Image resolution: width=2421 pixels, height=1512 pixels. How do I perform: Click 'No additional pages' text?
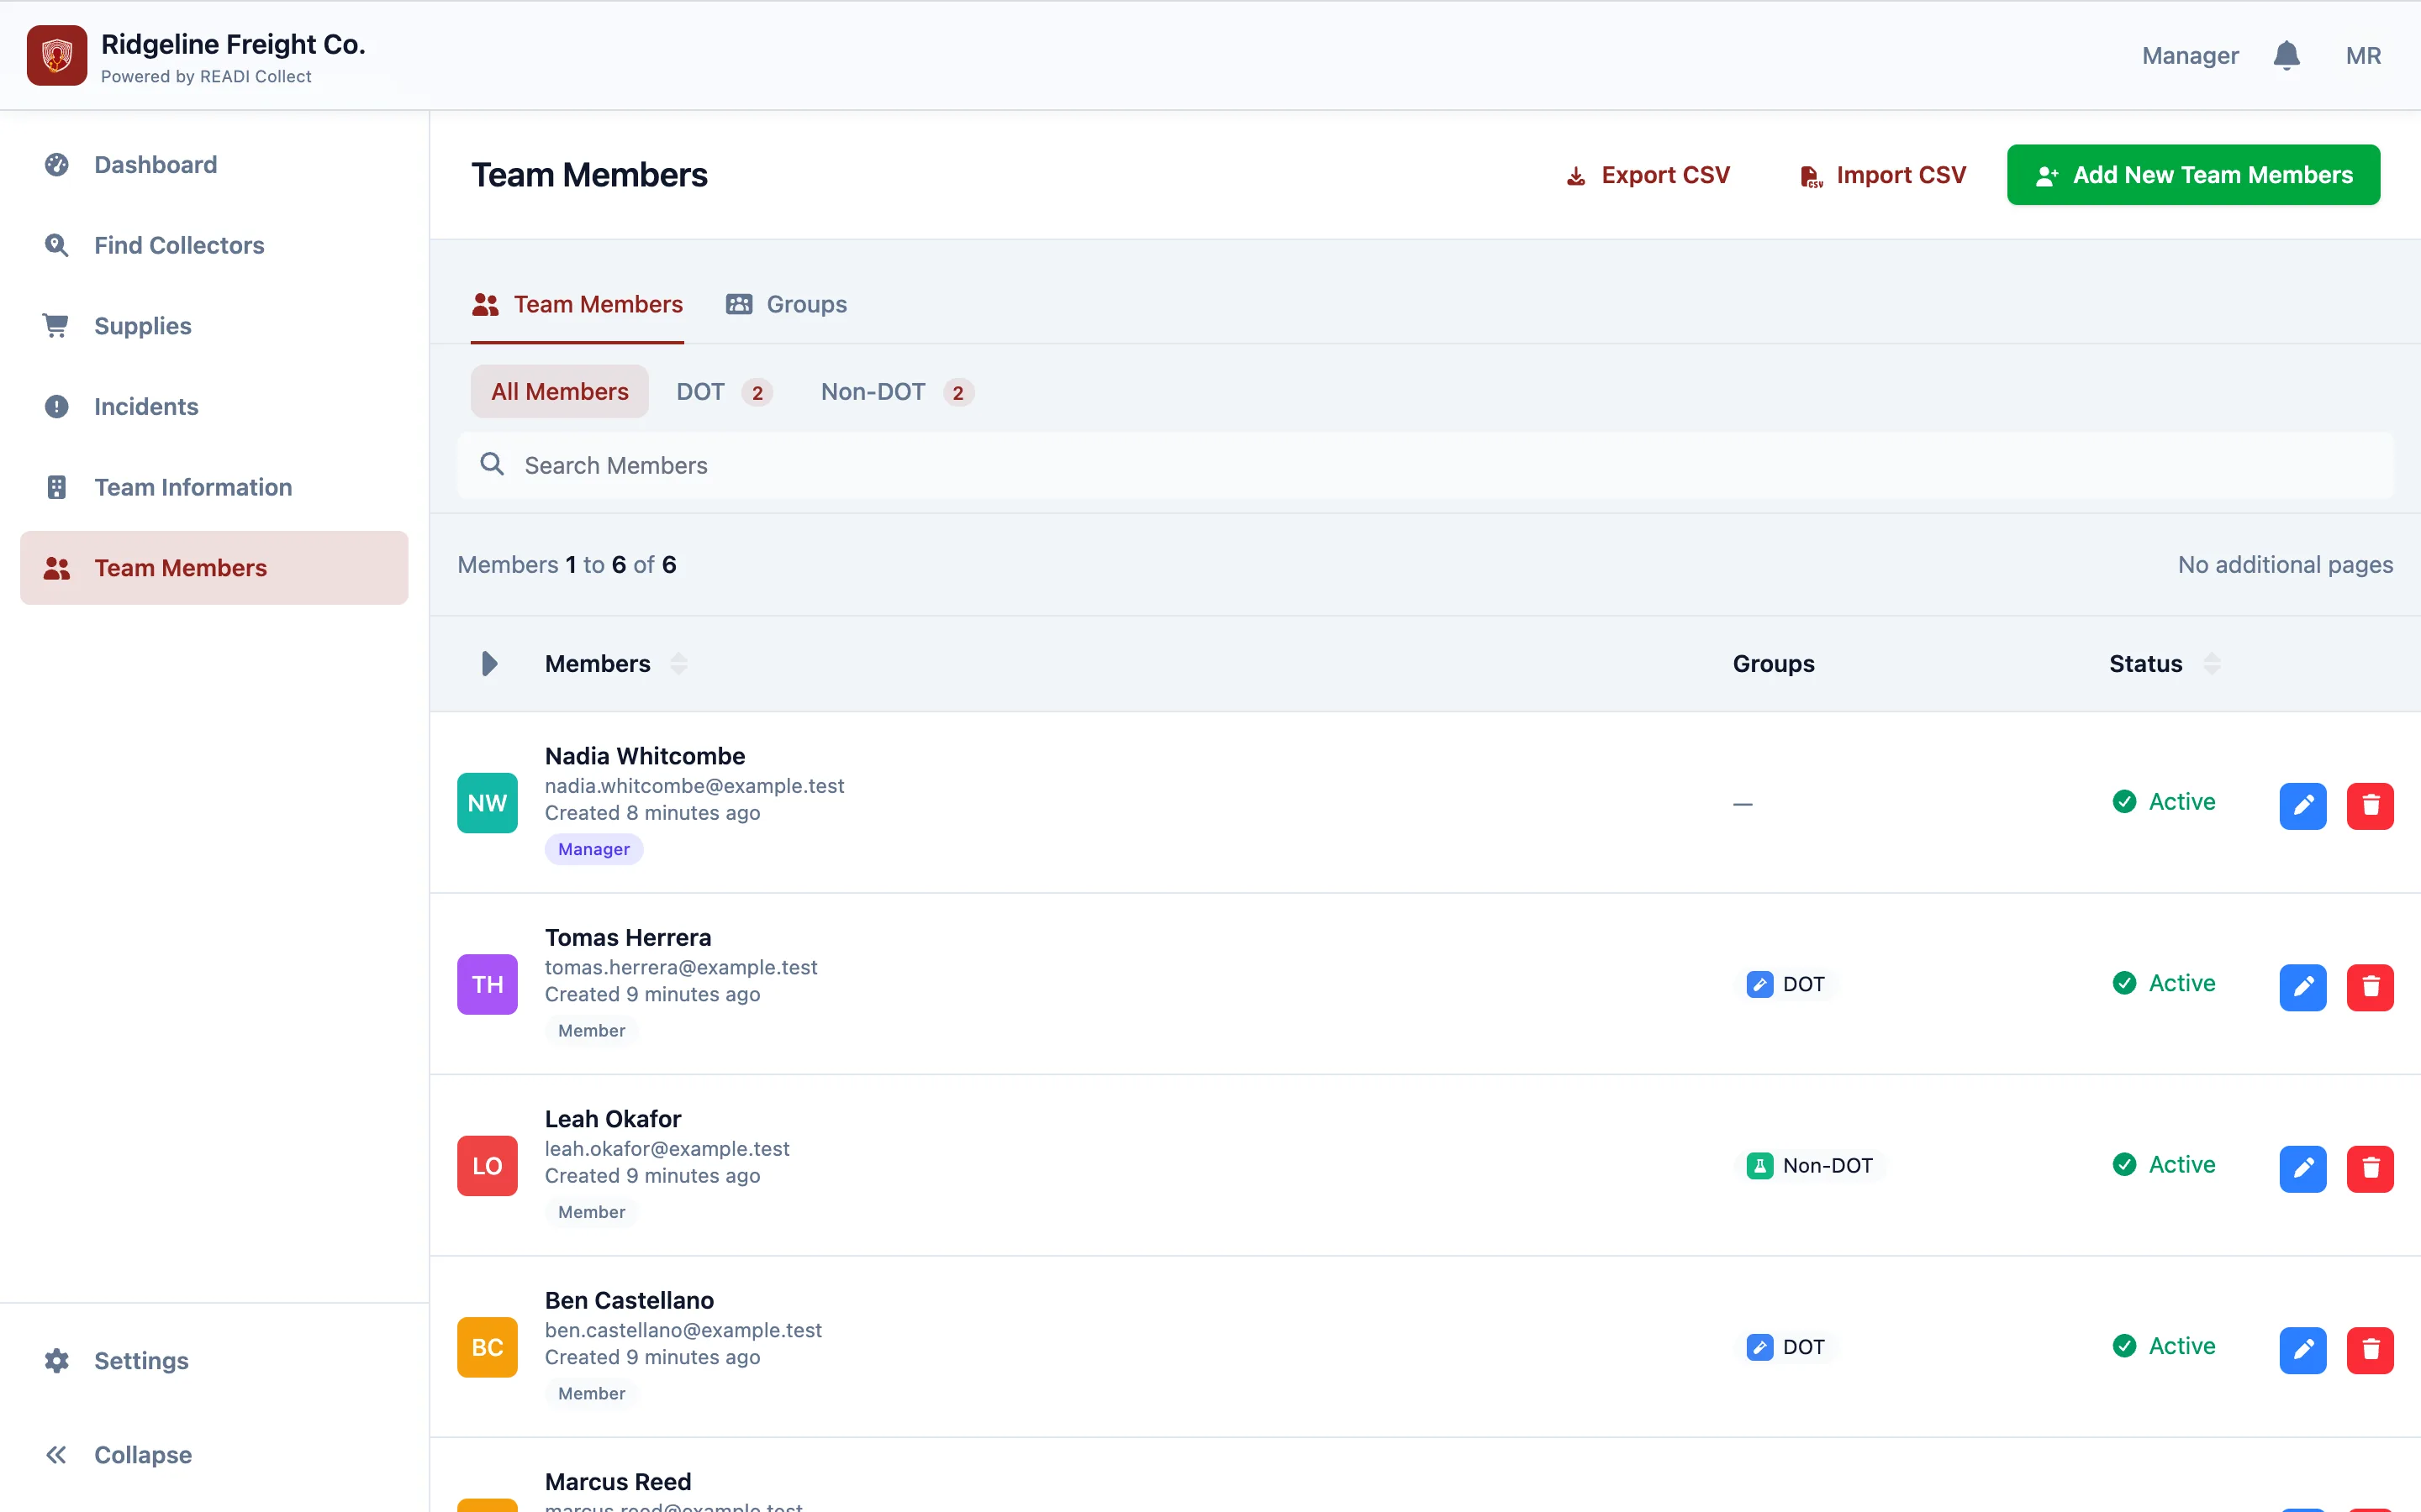click(2286, 565)
